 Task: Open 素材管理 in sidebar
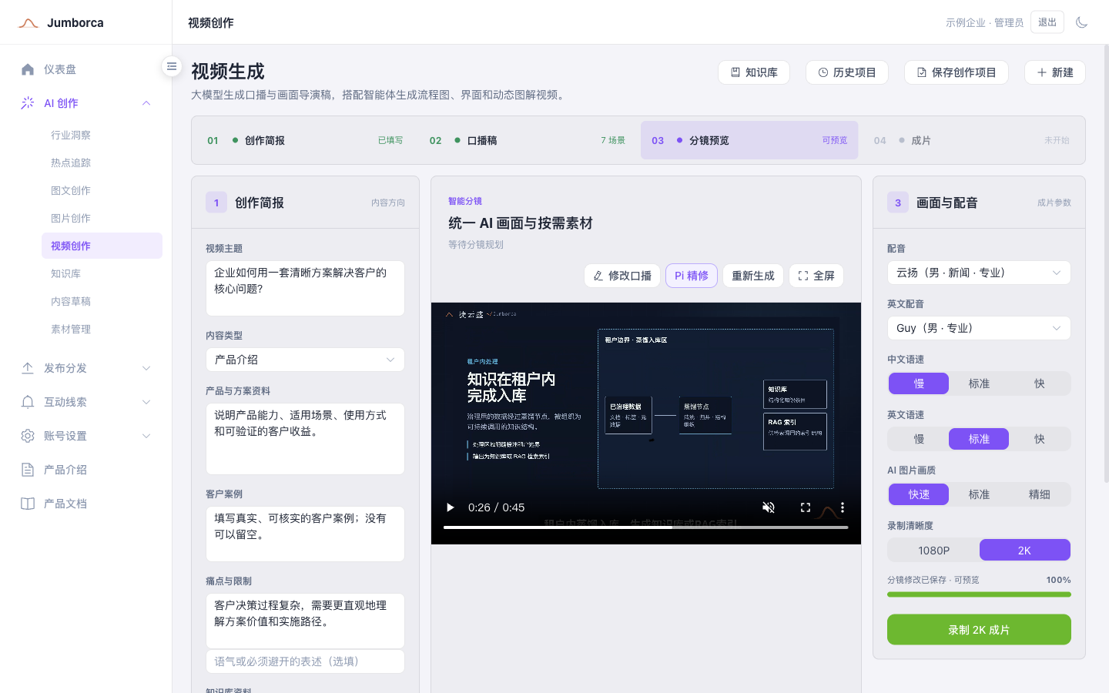(x=102, y=329)
